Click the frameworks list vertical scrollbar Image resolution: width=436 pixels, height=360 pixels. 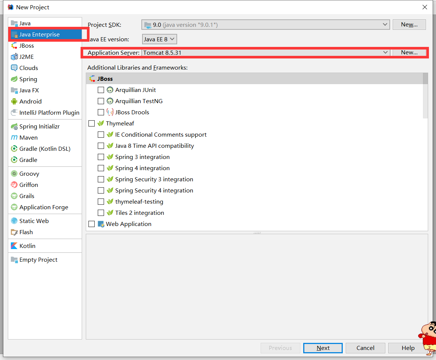(425, 96)
